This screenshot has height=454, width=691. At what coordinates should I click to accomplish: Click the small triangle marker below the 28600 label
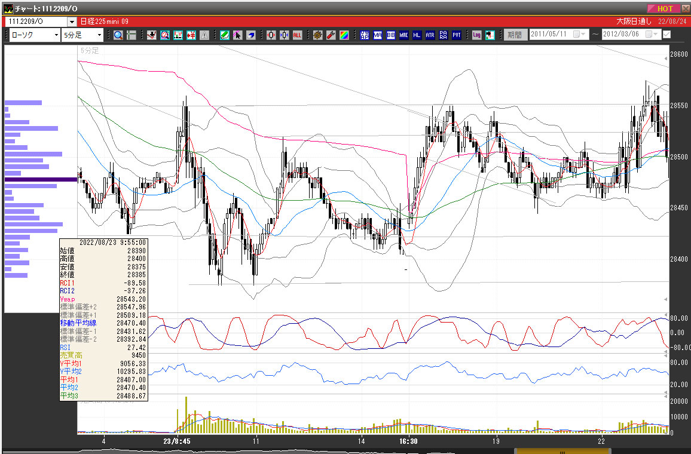click(x=665, y=58)
